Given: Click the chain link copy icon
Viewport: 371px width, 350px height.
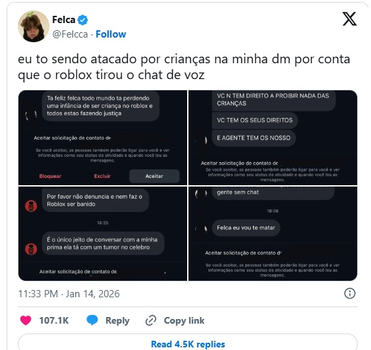Looking at the screenshot, I should tap(151, 320).
